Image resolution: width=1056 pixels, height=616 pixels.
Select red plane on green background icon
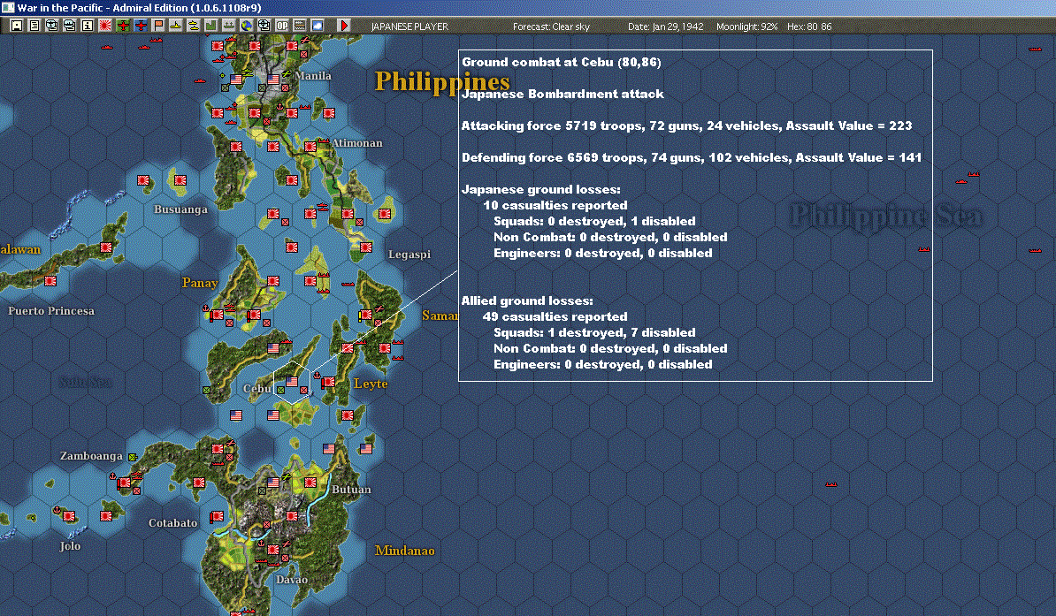pos(123,26)
